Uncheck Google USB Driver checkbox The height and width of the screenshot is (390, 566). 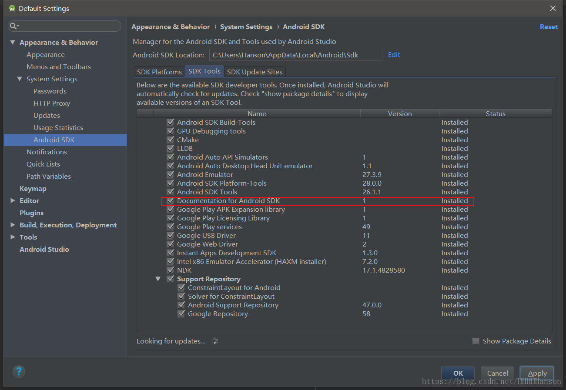point(171,235)
